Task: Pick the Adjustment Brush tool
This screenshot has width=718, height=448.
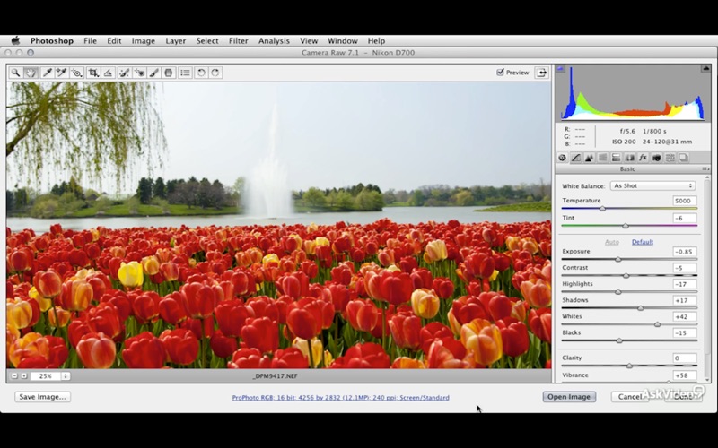Action: click(154, 73)
